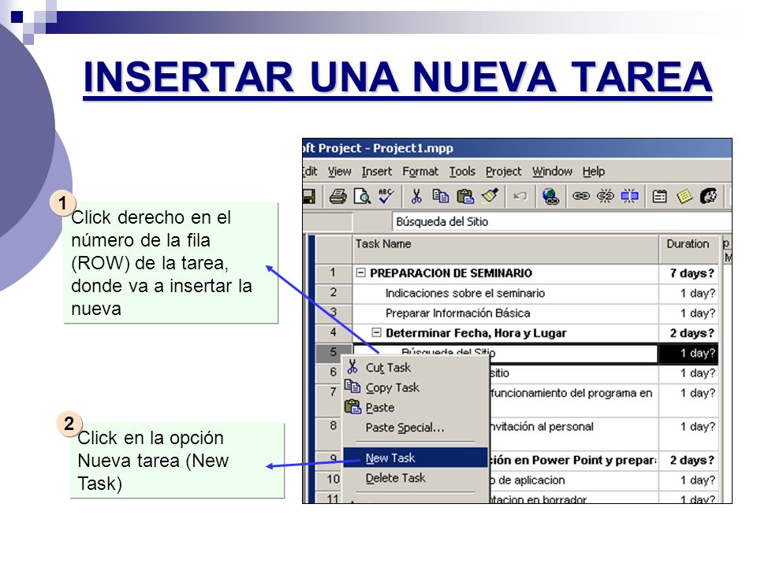Viewport: 757px width, 567px height.
Task: Click row 9 duration '2 days?'
Action: pos(688,461)
